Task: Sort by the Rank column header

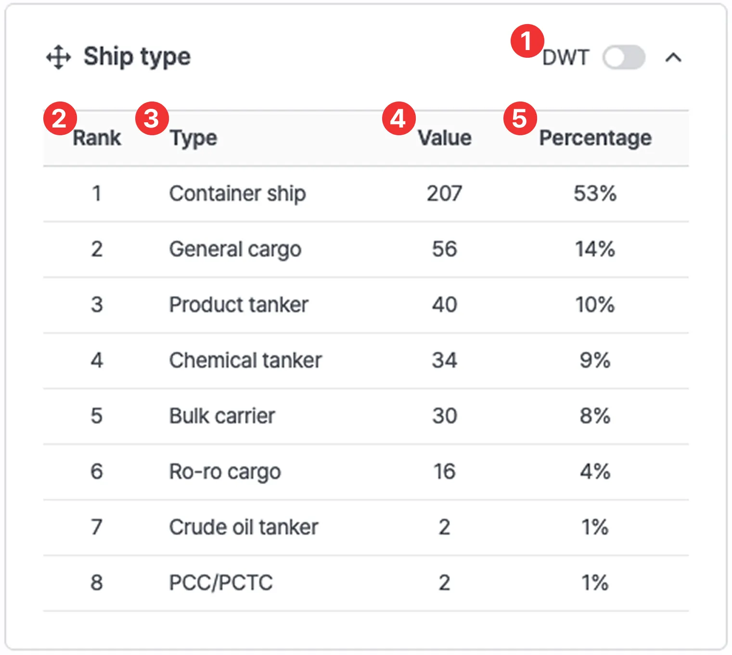Action: pyautogui.click(x=97, y=138)
